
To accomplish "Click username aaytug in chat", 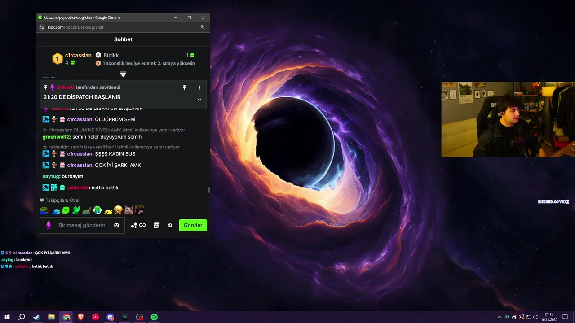I will click(51, 176).
